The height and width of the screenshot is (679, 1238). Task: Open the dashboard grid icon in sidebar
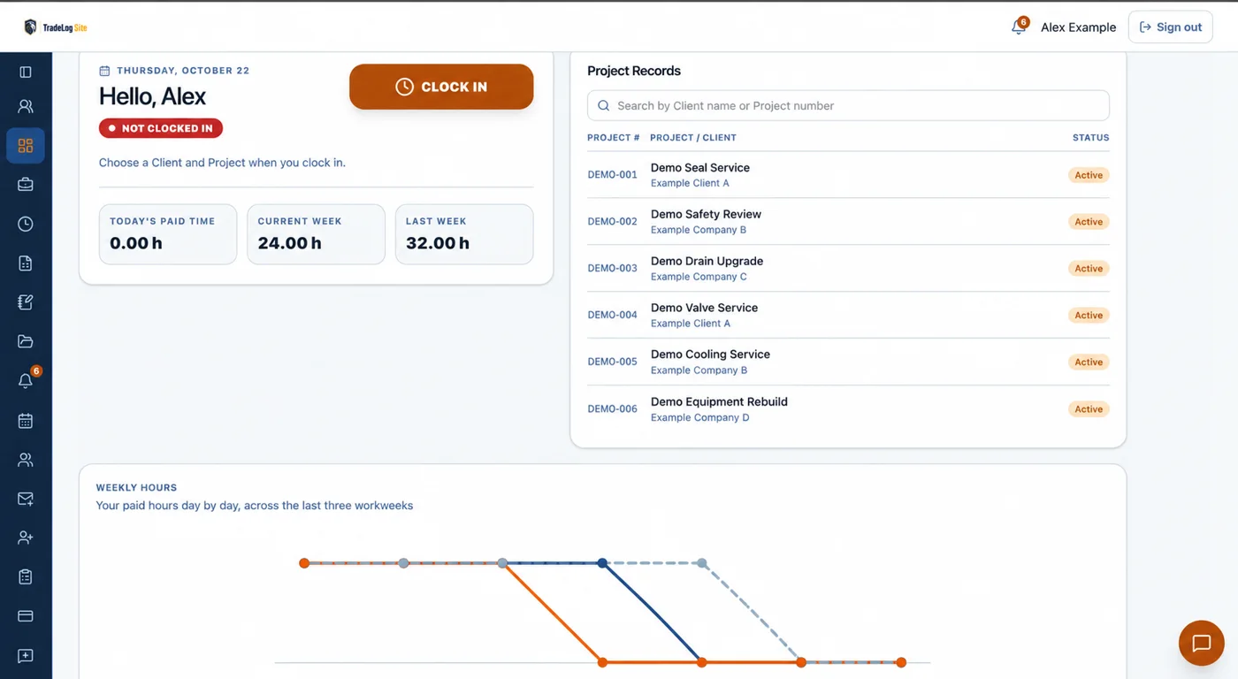click(x=26, y=146)
